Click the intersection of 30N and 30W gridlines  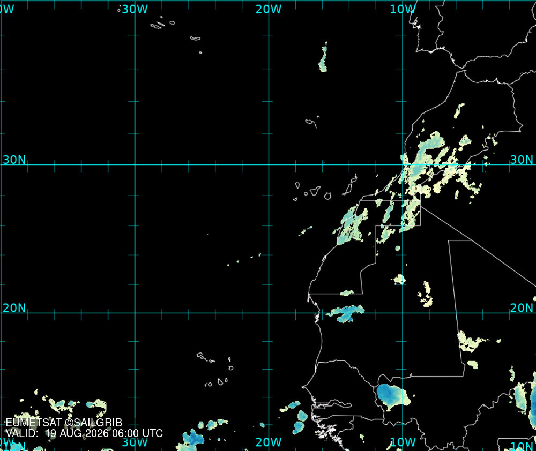click(x=135, y=164)
